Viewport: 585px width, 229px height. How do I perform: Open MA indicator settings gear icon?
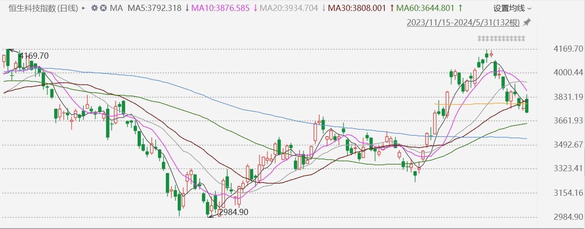(x=94, y=8)
